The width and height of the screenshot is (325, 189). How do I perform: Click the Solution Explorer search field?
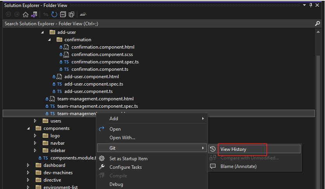tap(155, 24)
